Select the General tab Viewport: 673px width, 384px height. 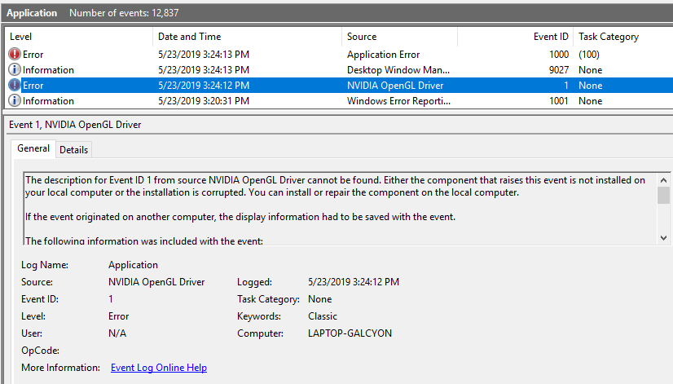pos(33,148)
